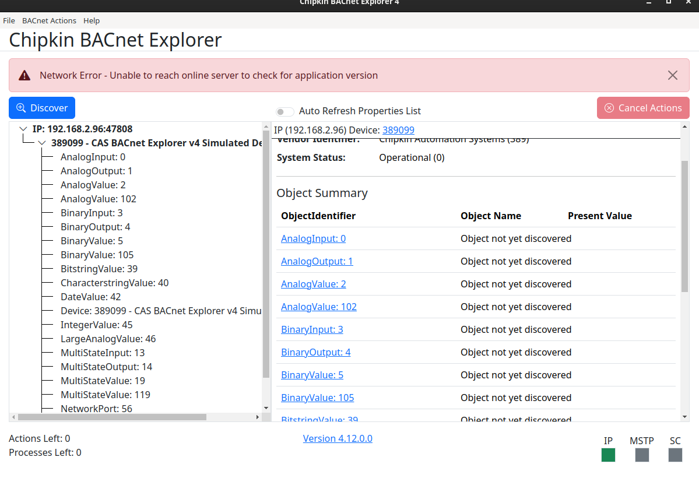The height and width of the screenshot is (478, 699).
Task: Select DateValue: 42 in the tree
Action: 90,297
